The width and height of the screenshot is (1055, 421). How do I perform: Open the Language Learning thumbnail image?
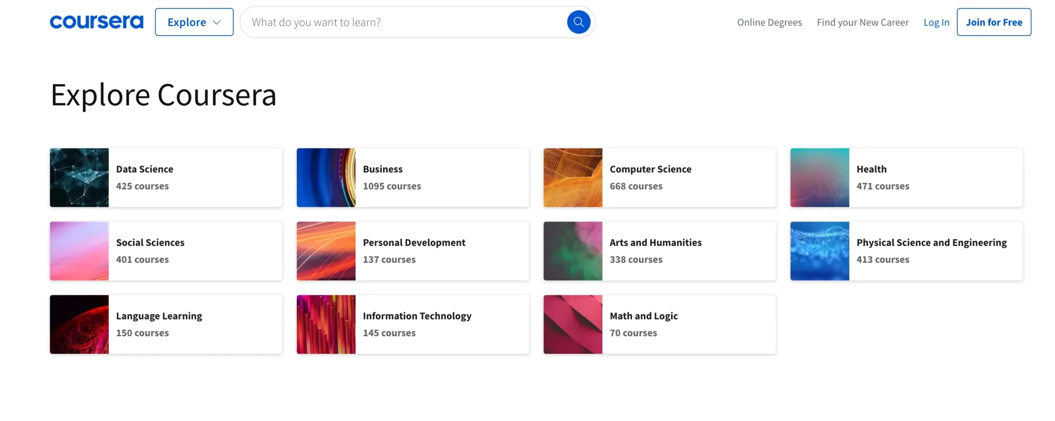click(x=79, y=324)
